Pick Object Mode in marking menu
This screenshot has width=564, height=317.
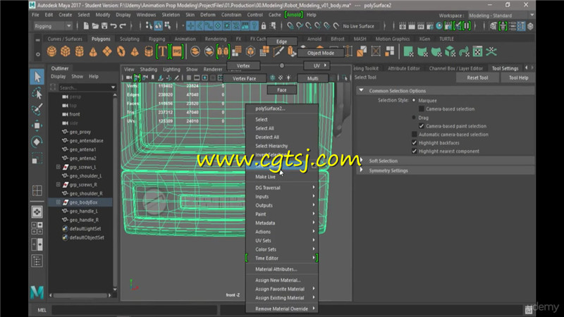coord(321,53)
